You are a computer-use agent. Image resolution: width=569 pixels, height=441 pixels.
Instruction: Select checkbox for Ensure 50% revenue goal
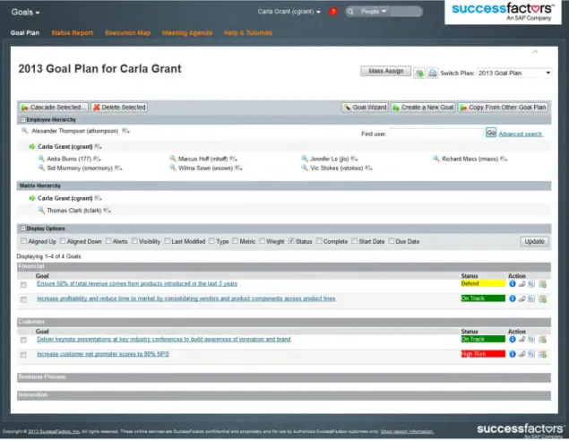[x=23, y=285]
